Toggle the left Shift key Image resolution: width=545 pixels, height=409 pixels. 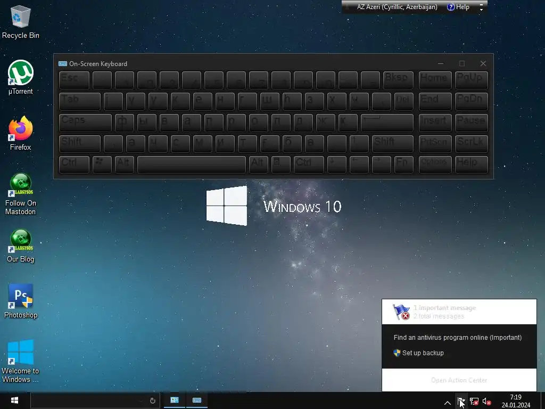pos(80,143)
